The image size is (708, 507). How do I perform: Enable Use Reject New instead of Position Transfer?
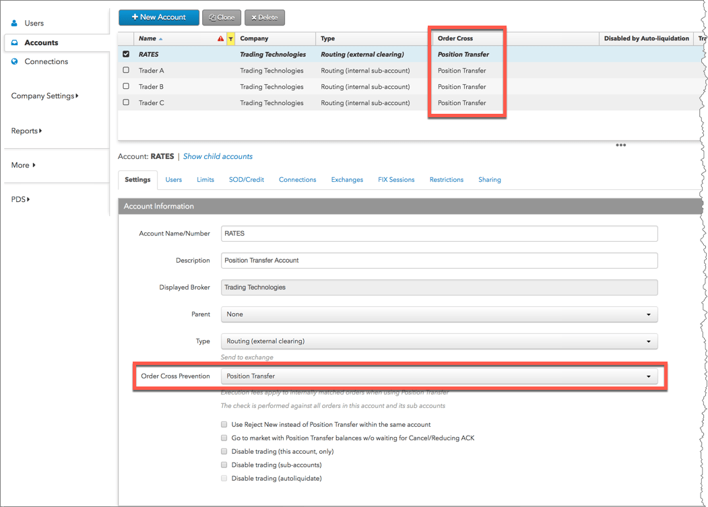point(224,424)
